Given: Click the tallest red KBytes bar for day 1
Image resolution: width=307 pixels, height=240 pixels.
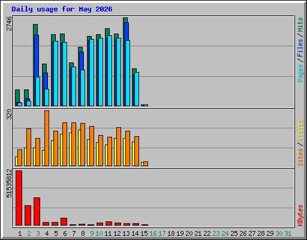Looking at the screenshot, I should pos(19,198).
